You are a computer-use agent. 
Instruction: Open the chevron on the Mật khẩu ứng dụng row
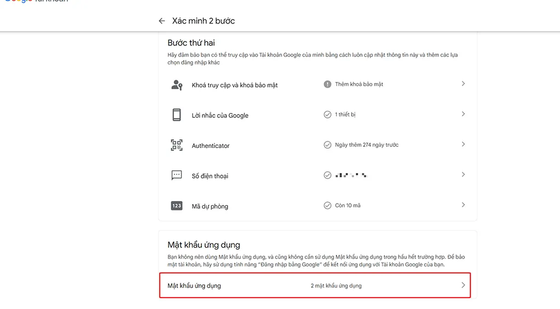(463, 285)
